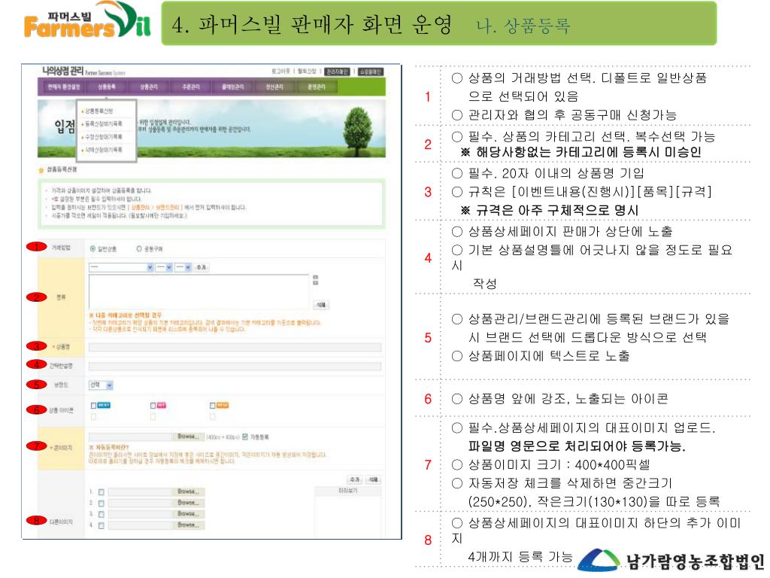Screen dimensions: 770x578
Task: Choose 수정신청대기목록 in the dropdown menu
Action: click(x=103, y=137)
